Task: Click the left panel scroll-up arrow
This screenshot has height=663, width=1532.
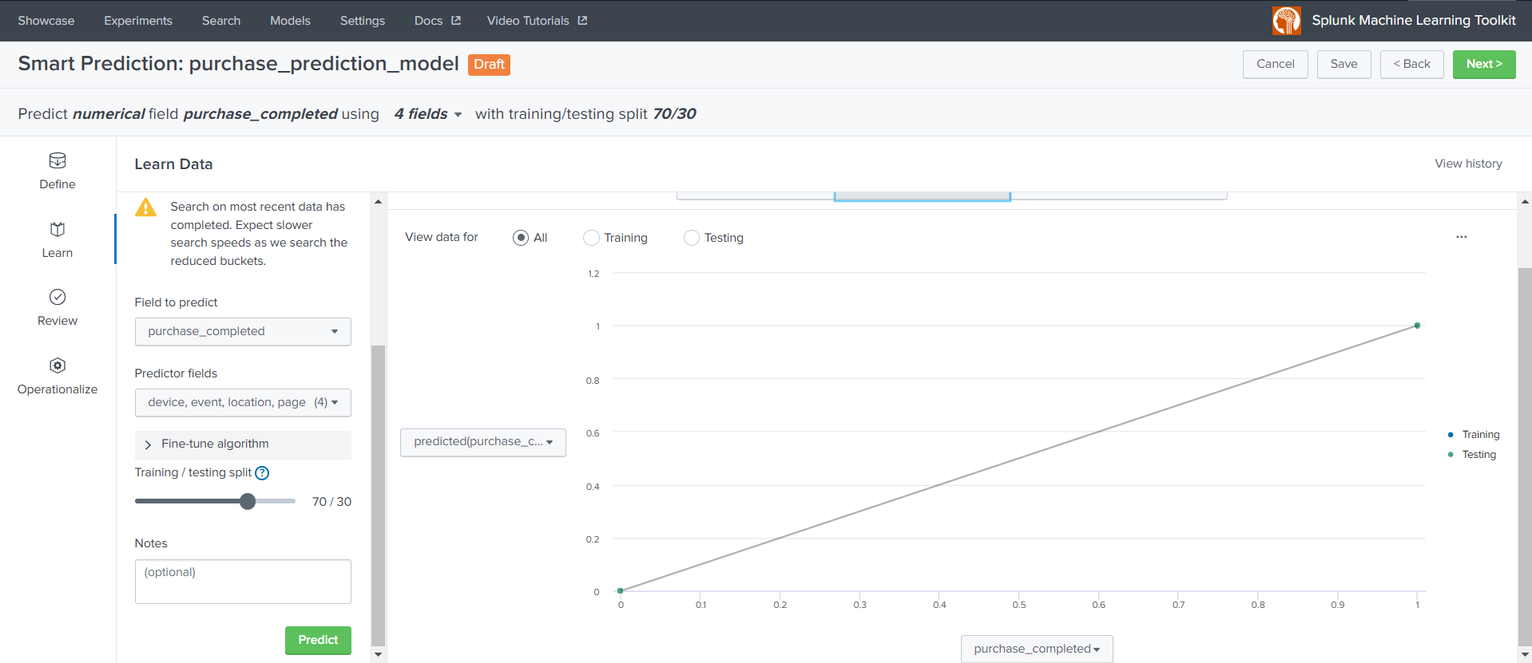Action: coord(379,202)
